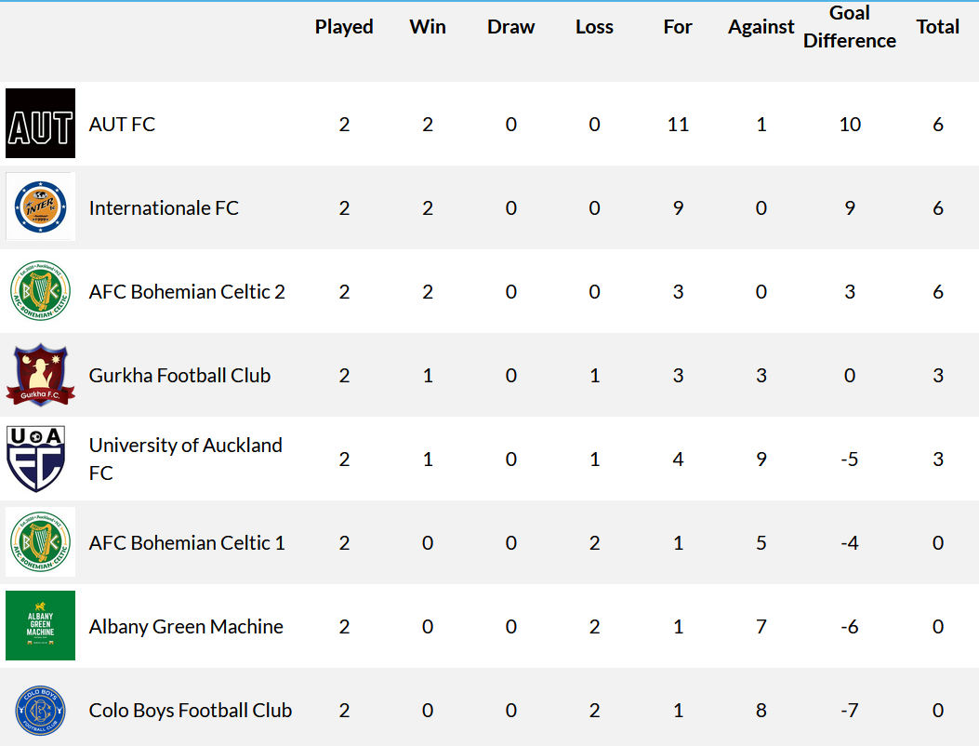979x746 pixels.
Task: Sort by the Played column header
Action: point(344,27)
